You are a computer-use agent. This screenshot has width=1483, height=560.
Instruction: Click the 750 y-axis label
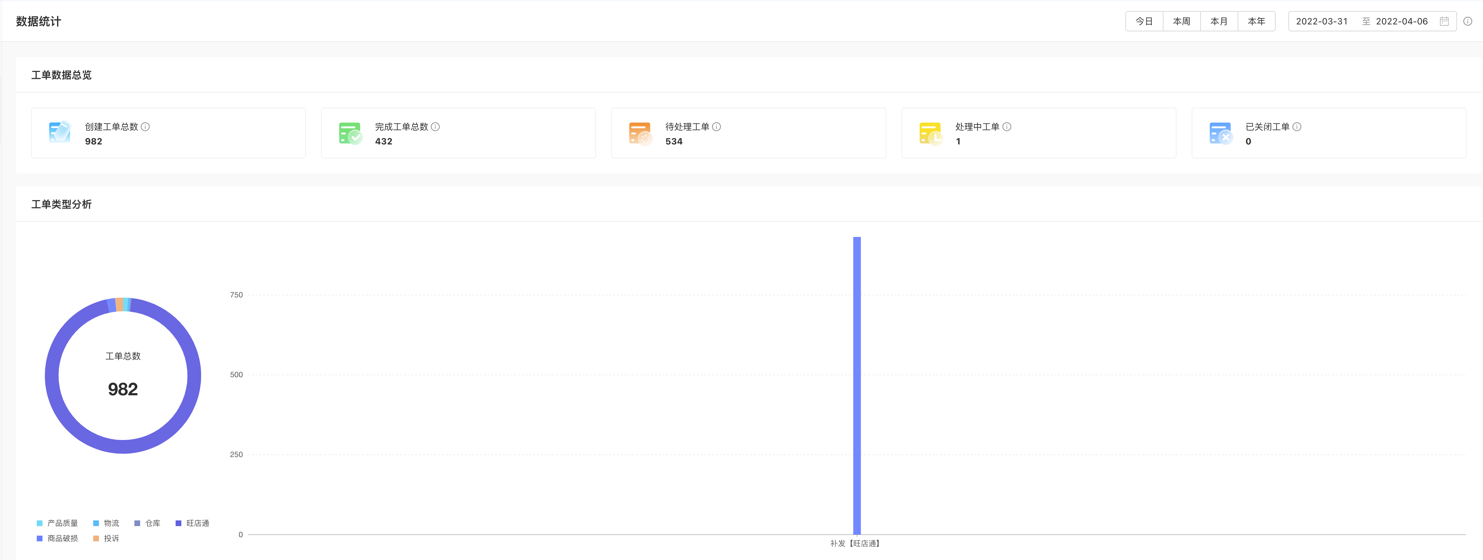tap(236, 295)
